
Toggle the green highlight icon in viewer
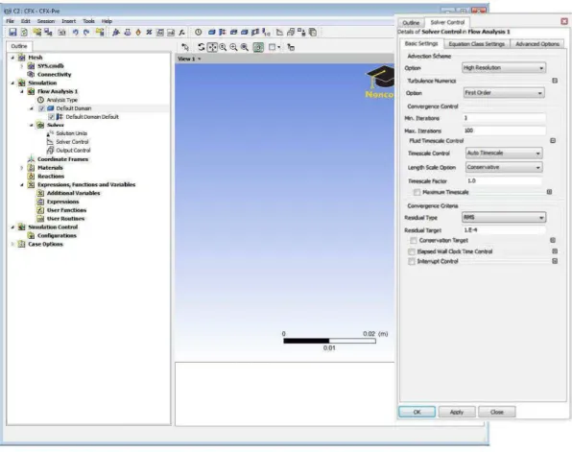258,47
